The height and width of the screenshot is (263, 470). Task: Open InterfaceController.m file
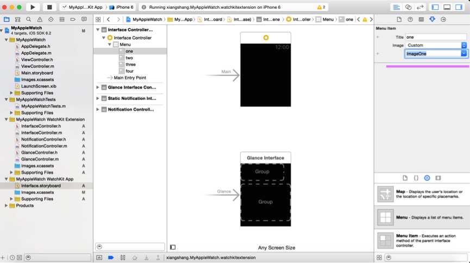coord(41,133)
